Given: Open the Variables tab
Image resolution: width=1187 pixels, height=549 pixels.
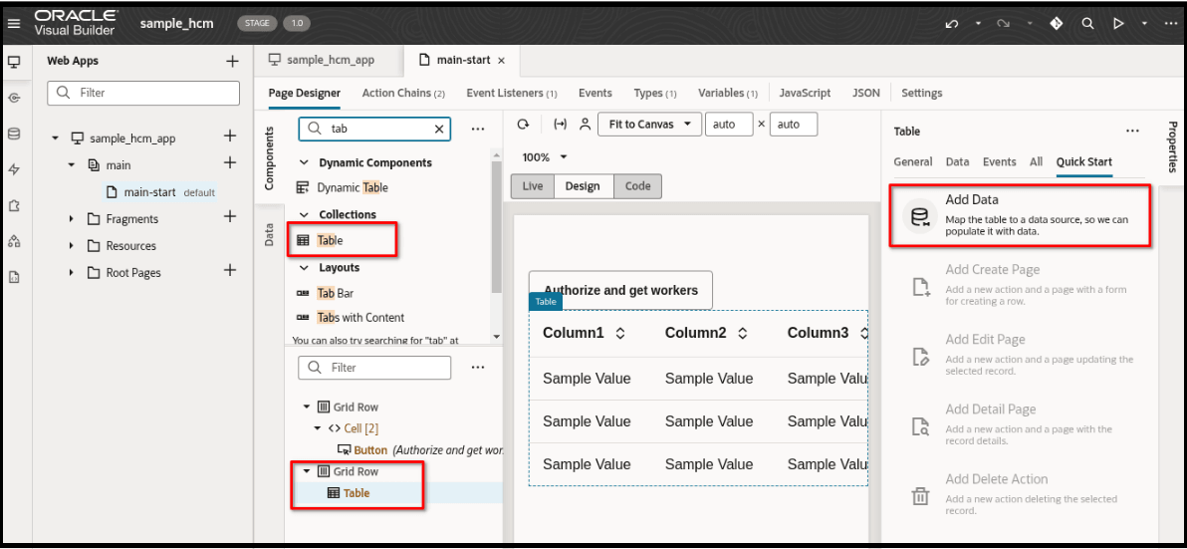Looking at the screenshot, I should (x=728, y=93).
